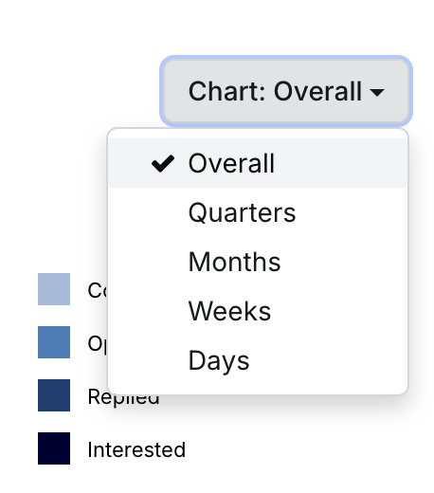Toggle the Interested series legend label
This screenshot has height=493, width=434.
pyautogui.click(x=136, y=449)
